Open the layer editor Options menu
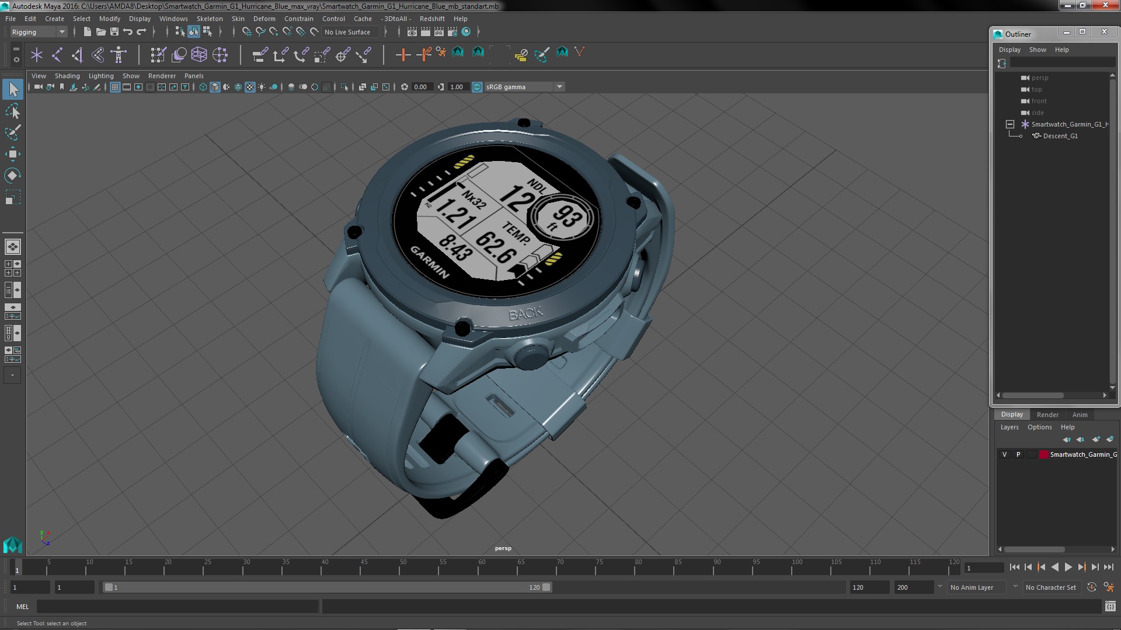Screen dimensions: 1121x630 tap(1039, 427)
